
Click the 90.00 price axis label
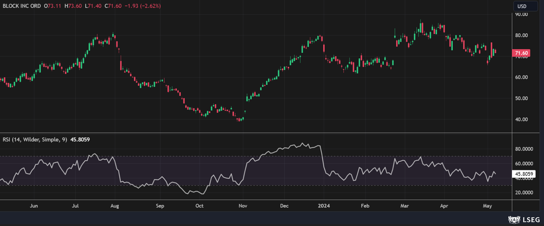522,15
